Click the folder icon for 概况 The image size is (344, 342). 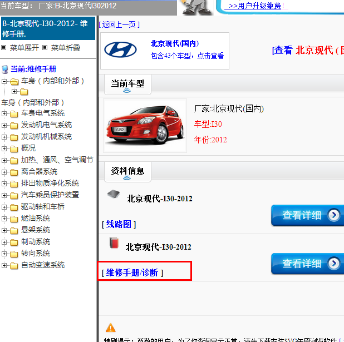click(x=14, y=149)
